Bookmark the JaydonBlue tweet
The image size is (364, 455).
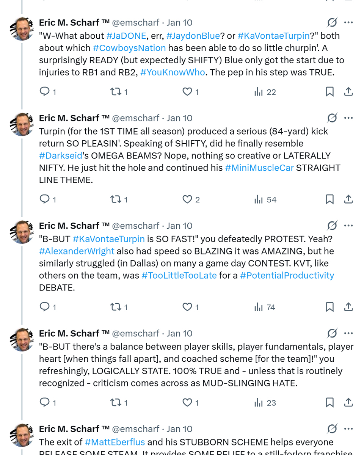coord(329,92)
